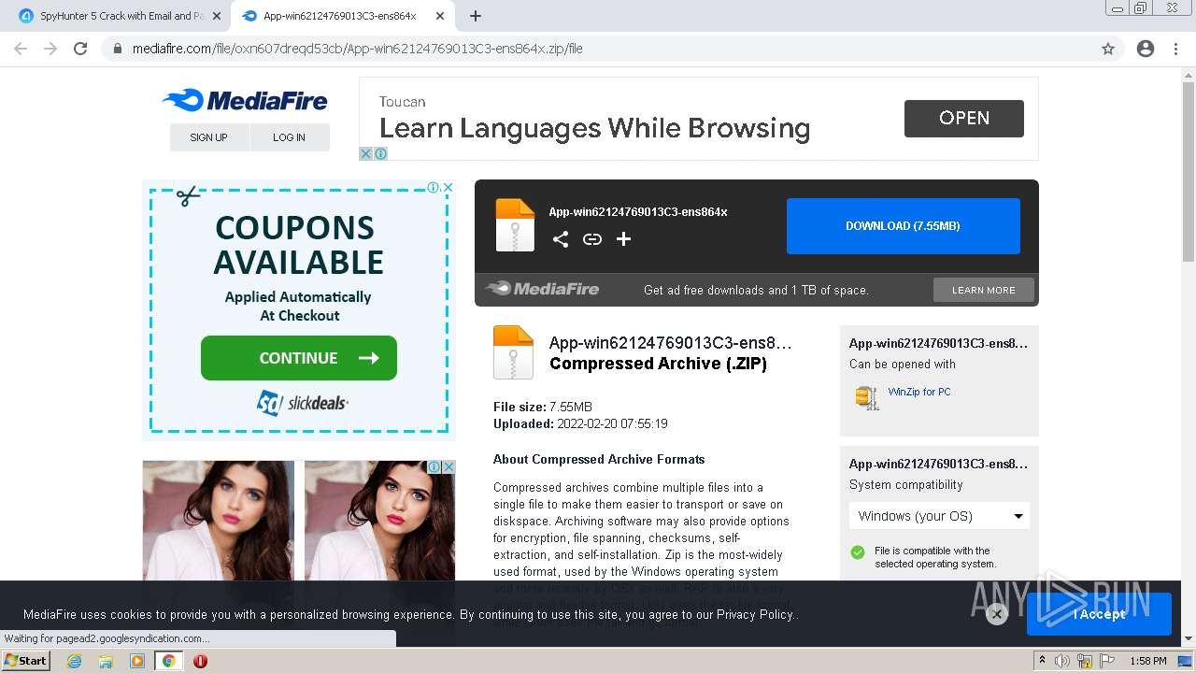1196x673 pixels.
Task: Click the browser forward arrow
Action: [x=50, y=49]
